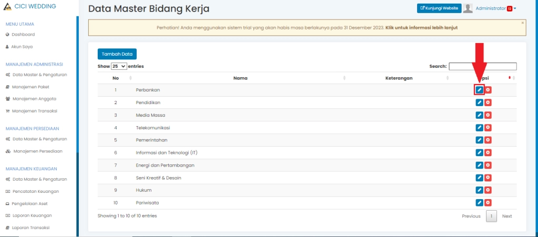Delete the Hukum row
538x237 pixels.
pyautogui.click(x=488, y=190)
